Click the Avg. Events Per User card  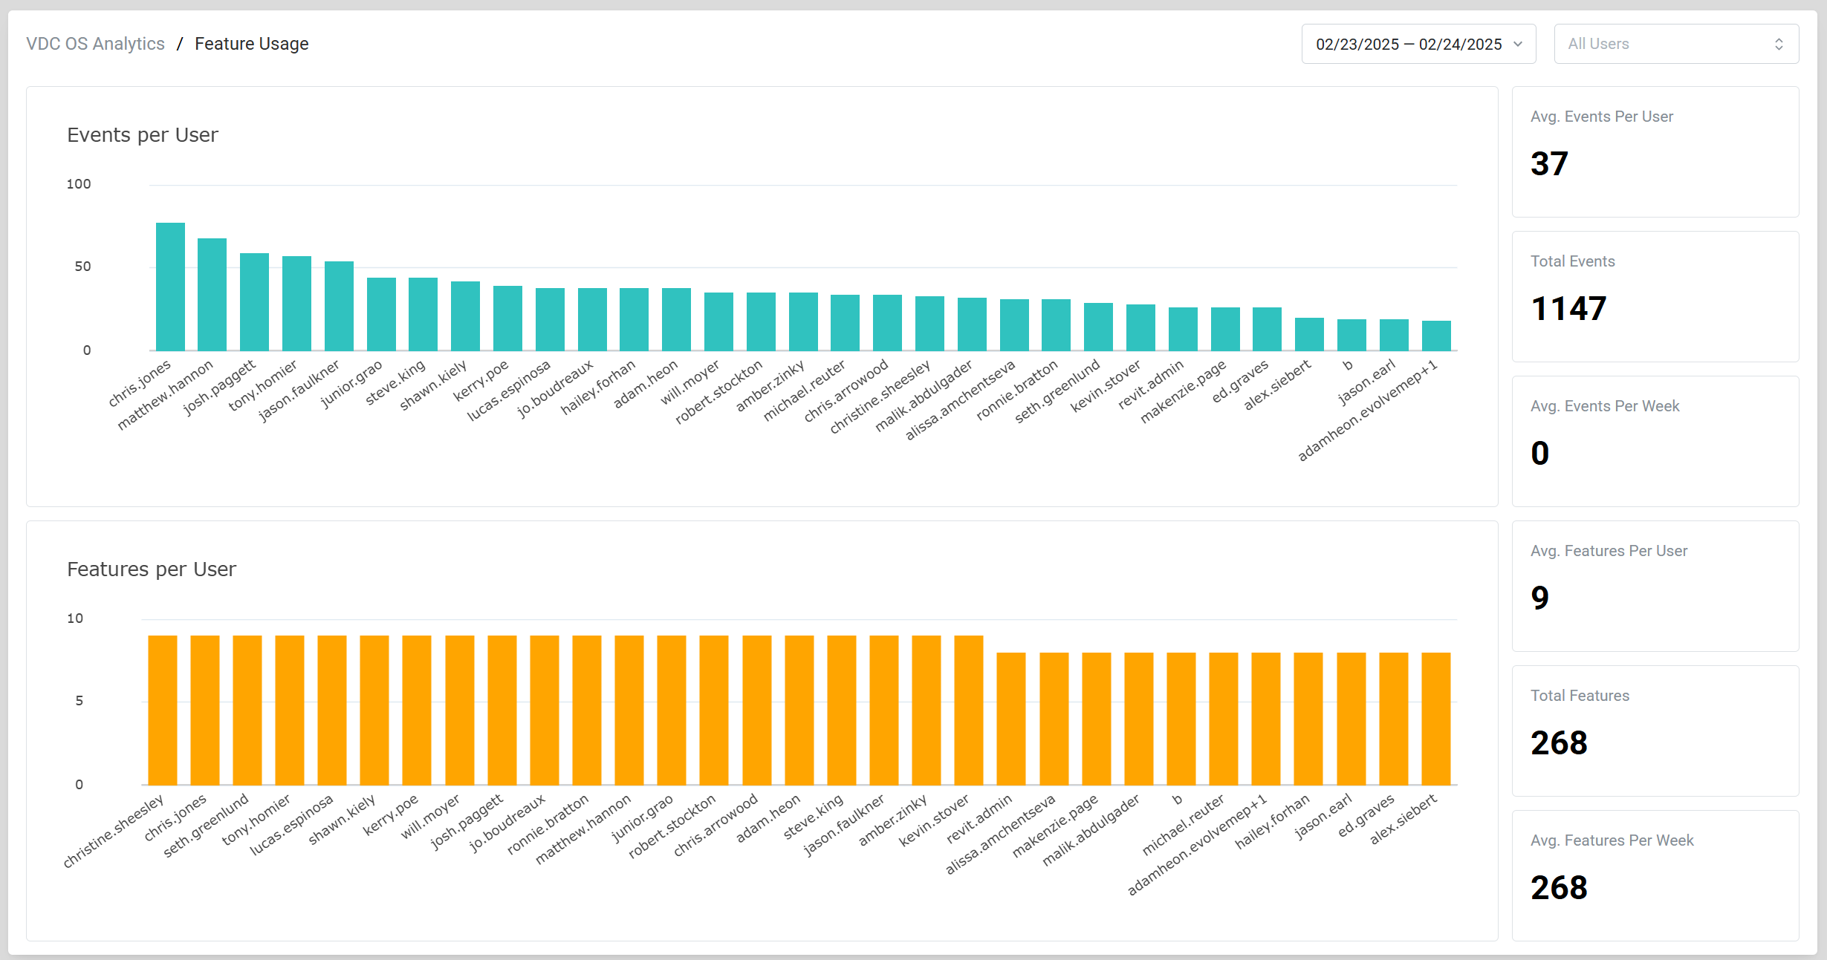pos(1655,151)
